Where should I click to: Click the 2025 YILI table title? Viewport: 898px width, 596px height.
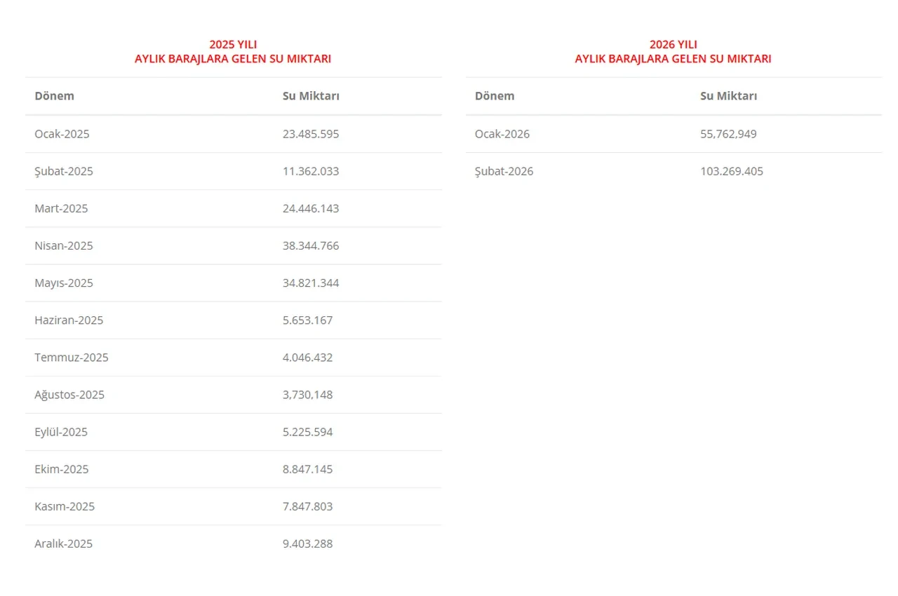click(233, 51)
